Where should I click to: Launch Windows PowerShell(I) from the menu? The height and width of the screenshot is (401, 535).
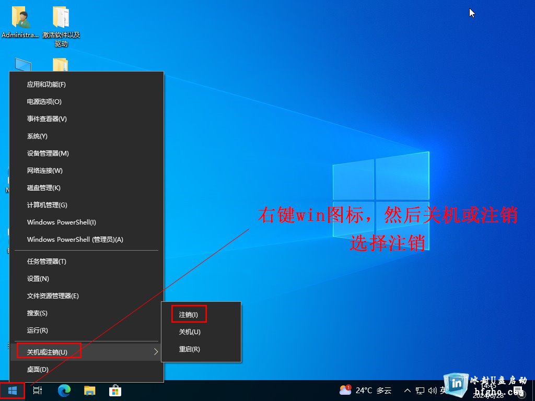[x=87, y=222]
